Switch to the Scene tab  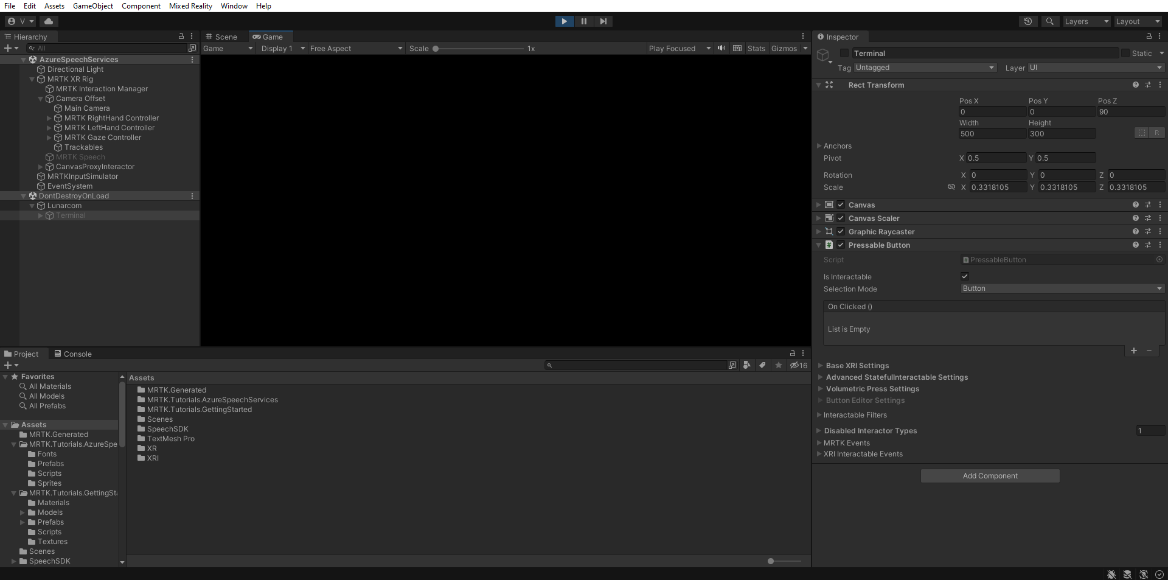(x=221, y=37)
